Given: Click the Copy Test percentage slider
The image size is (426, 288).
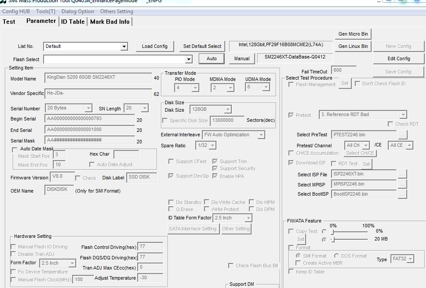Looking at the screenshot, I should coord(350,232).
